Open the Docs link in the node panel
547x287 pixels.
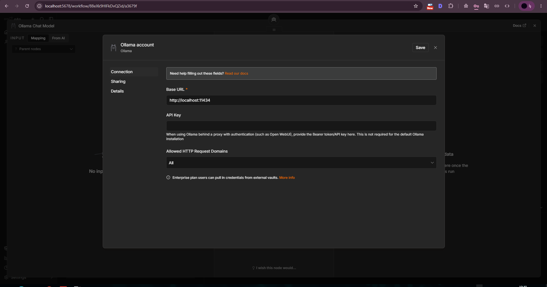click(519, 26)
